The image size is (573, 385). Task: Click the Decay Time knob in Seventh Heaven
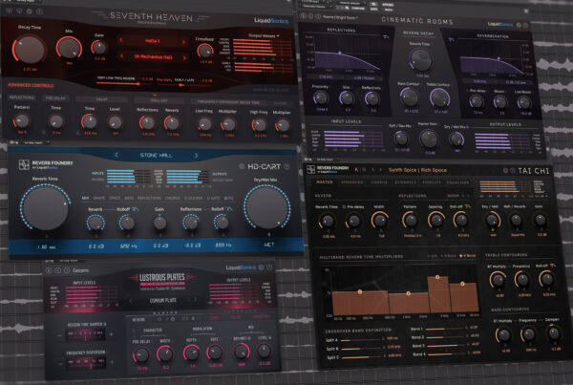point(30,50)
